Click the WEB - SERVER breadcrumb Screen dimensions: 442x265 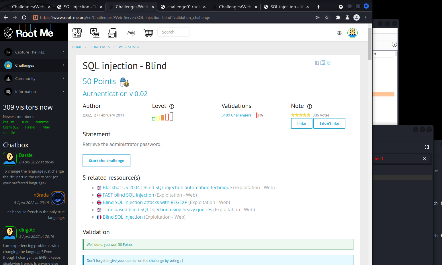129,47
